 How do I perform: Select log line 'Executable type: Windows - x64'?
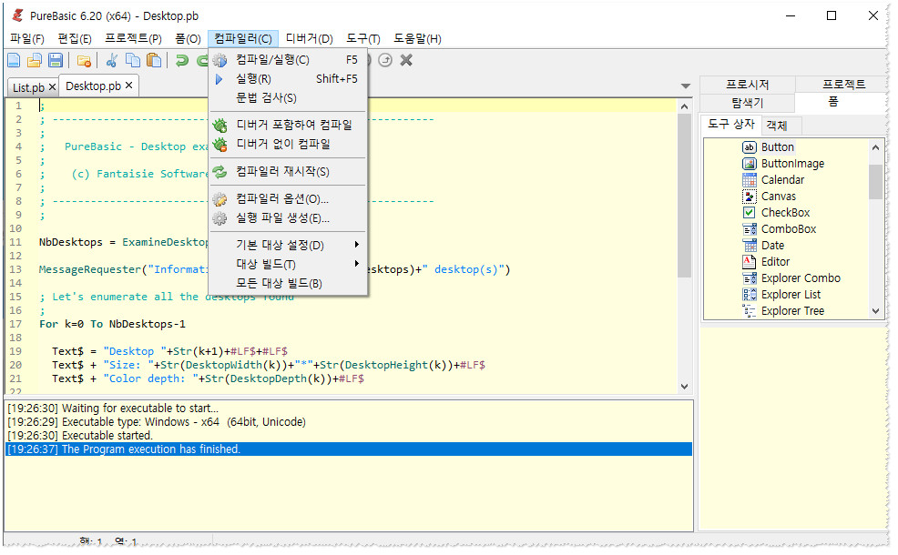coord(349,422)
